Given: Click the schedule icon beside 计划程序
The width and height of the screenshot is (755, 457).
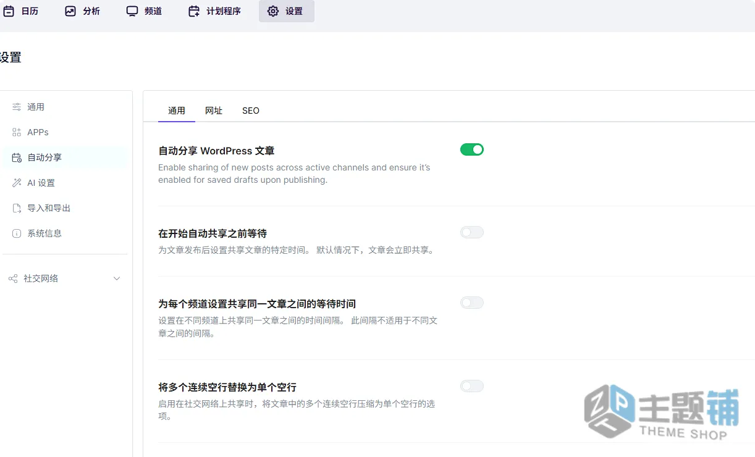Looking at the screenshot, I should [194, 11].
